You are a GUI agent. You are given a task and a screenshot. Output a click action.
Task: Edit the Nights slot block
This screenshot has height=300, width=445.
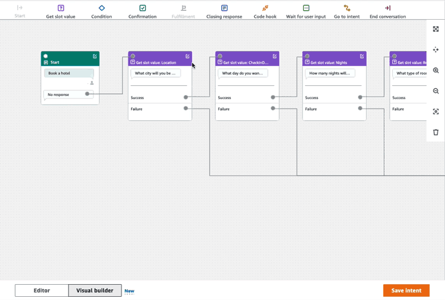tap(362, 56)
